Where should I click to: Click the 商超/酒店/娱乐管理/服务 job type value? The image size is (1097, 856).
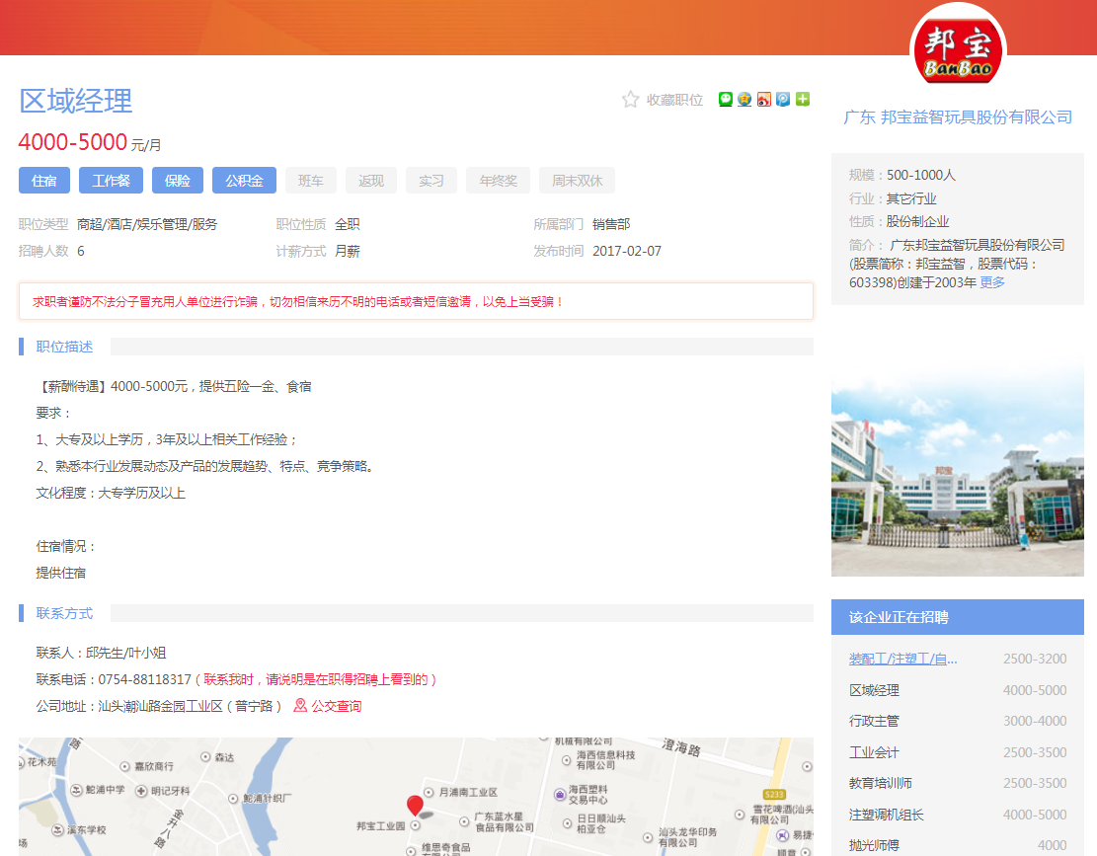click(x=147, y=224)
